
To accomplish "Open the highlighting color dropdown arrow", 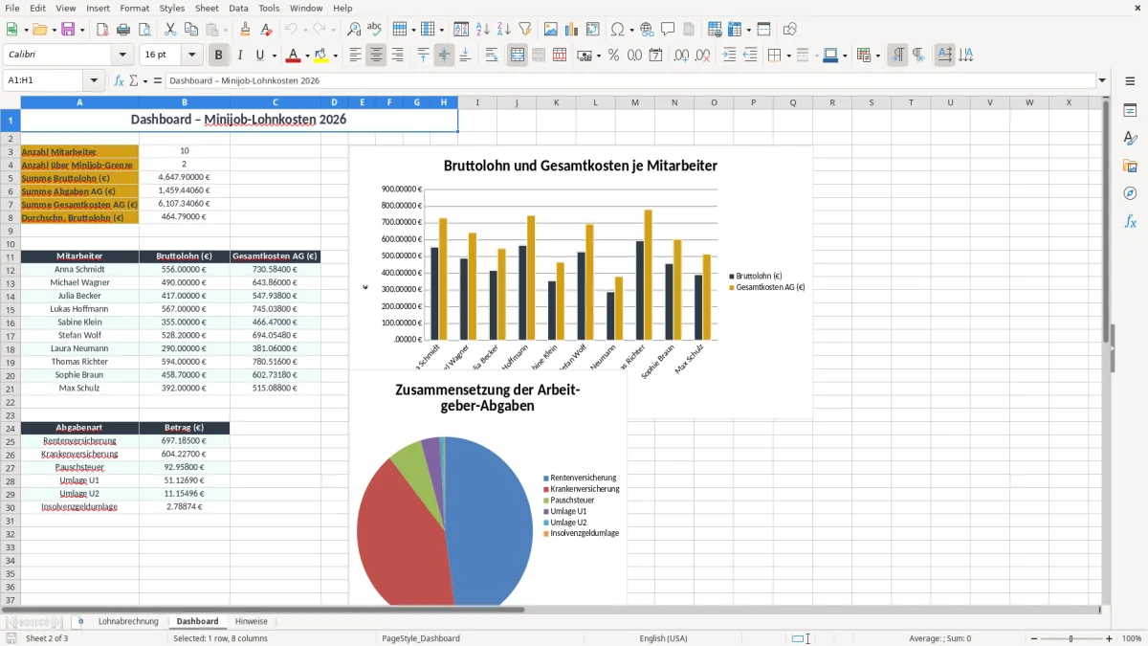I will point(336,56).
